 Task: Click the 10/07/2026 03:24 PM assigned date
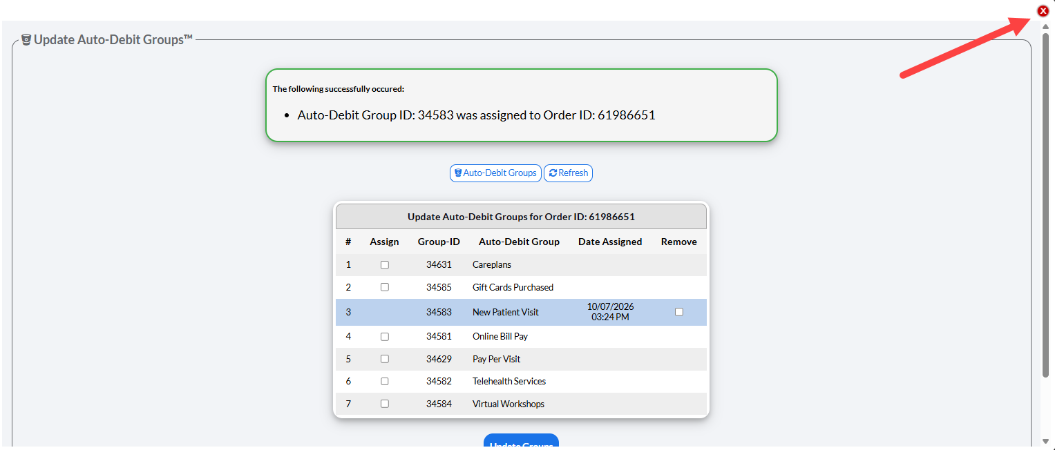[x=610, y=312]
